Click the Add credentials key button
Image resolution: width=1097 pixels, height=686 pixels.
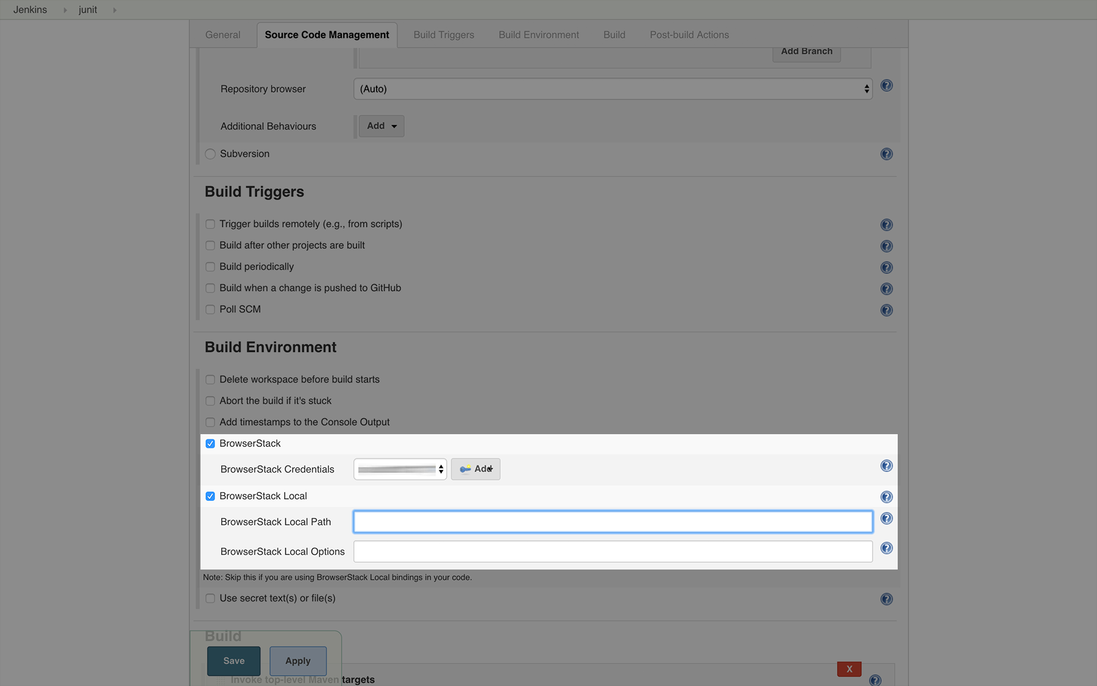click(x=475, y=469)
